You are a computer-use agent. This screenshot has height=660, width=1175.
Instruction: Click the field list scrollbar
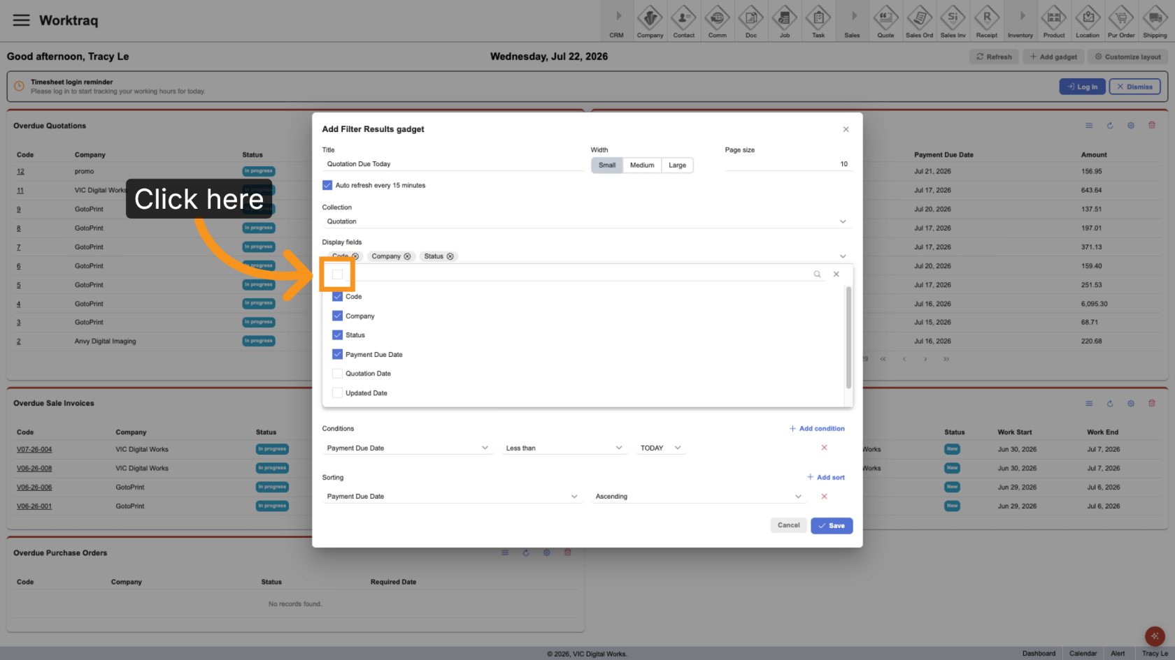[x=848, y=337]
